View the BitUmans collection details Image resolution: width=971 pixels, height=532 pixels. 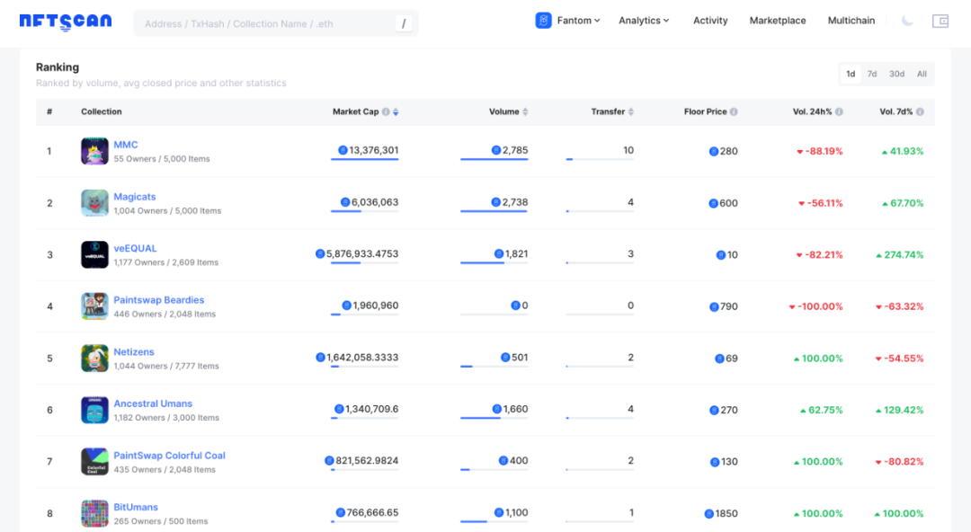point(135,507)
